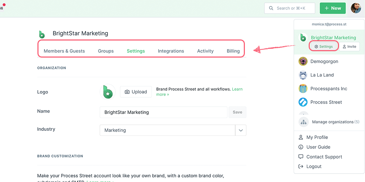Select Demogorgon organization name
This screenshot has height=182, width=365.
(324, 61)
